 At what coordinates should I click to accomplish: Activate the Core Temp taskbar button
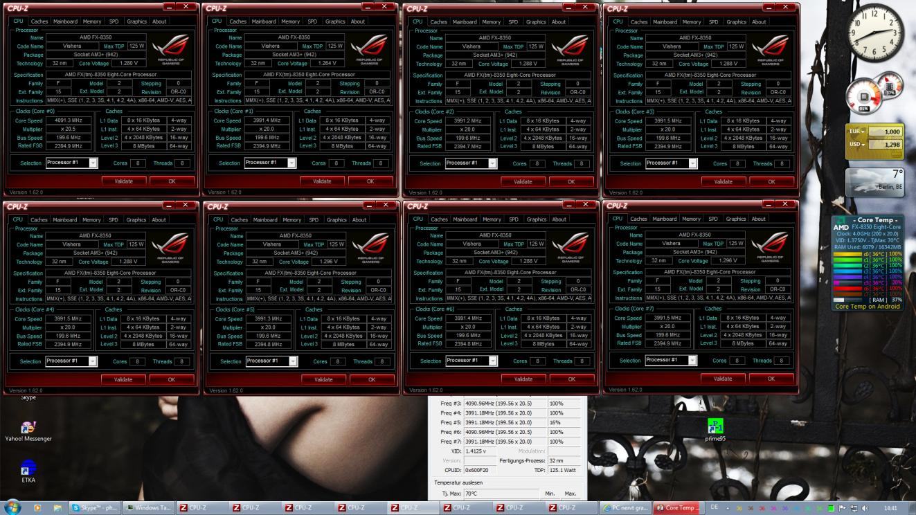pos(678,507)
